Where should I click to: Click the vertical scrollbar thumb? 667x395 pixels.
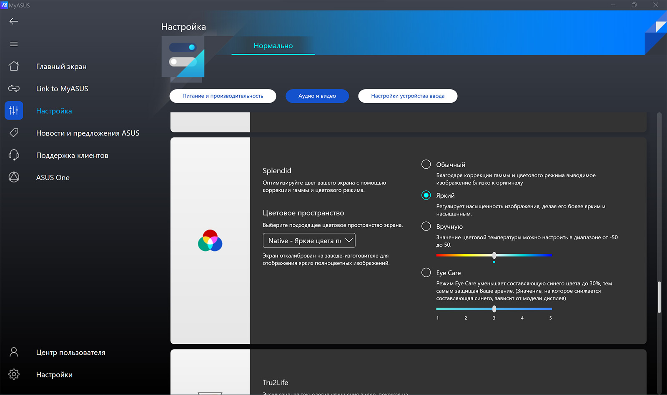659,297
